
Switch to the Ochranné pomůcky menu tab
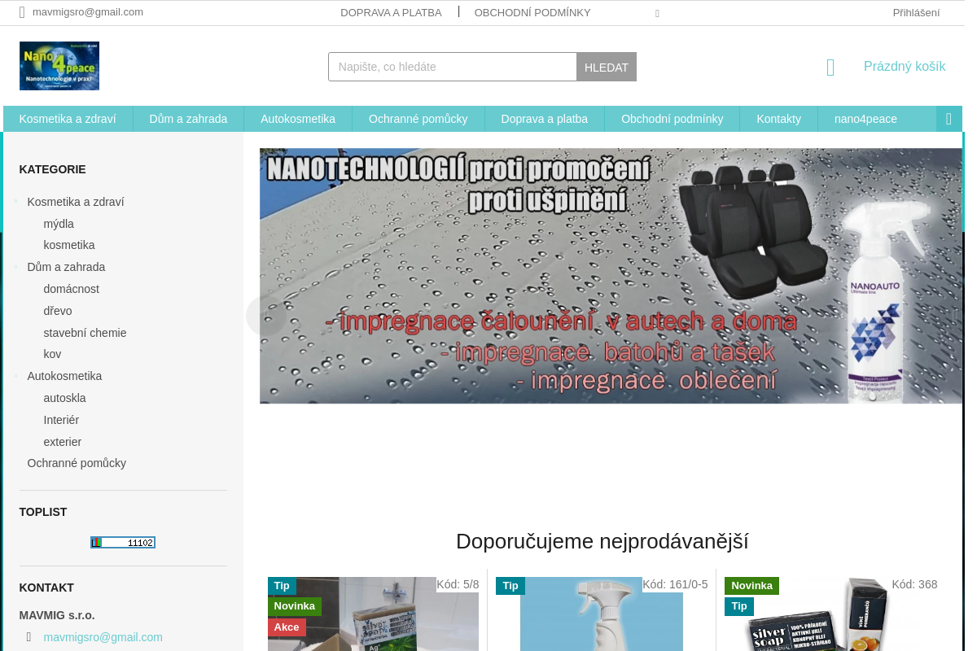point(418,118)
